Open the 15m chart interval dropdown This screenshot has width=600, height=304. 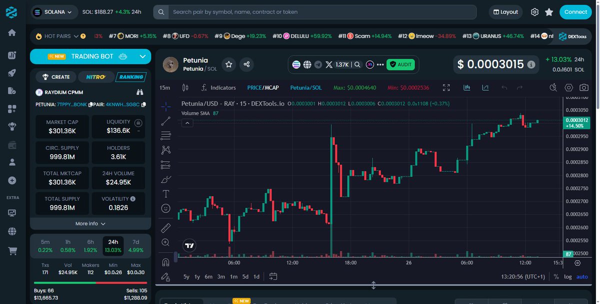[x=165, y=87]
